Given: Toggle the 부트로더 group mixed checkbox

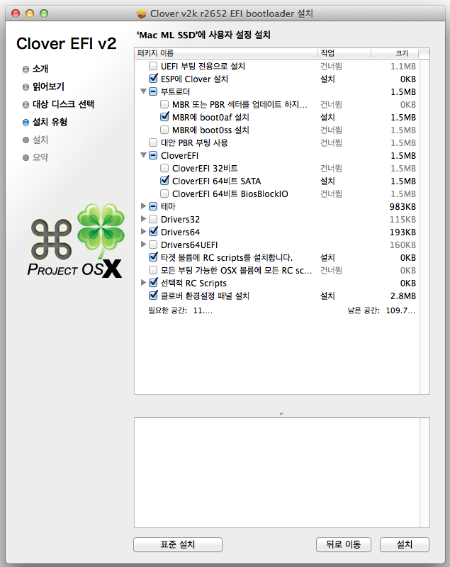Looking at the screenshot, I should 153,91.
